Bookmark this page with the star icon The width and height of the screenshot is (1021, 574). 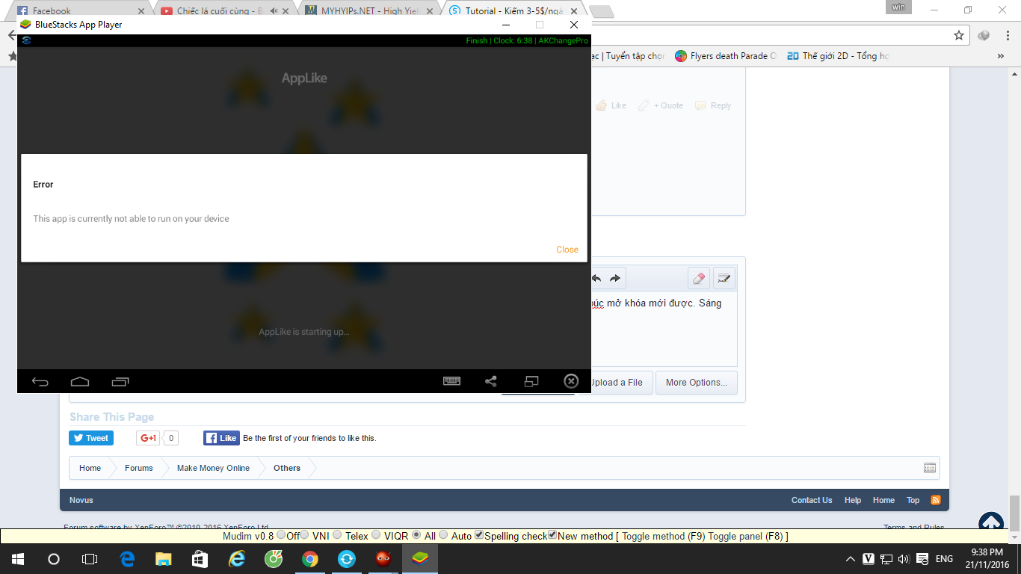pos(959,35)
